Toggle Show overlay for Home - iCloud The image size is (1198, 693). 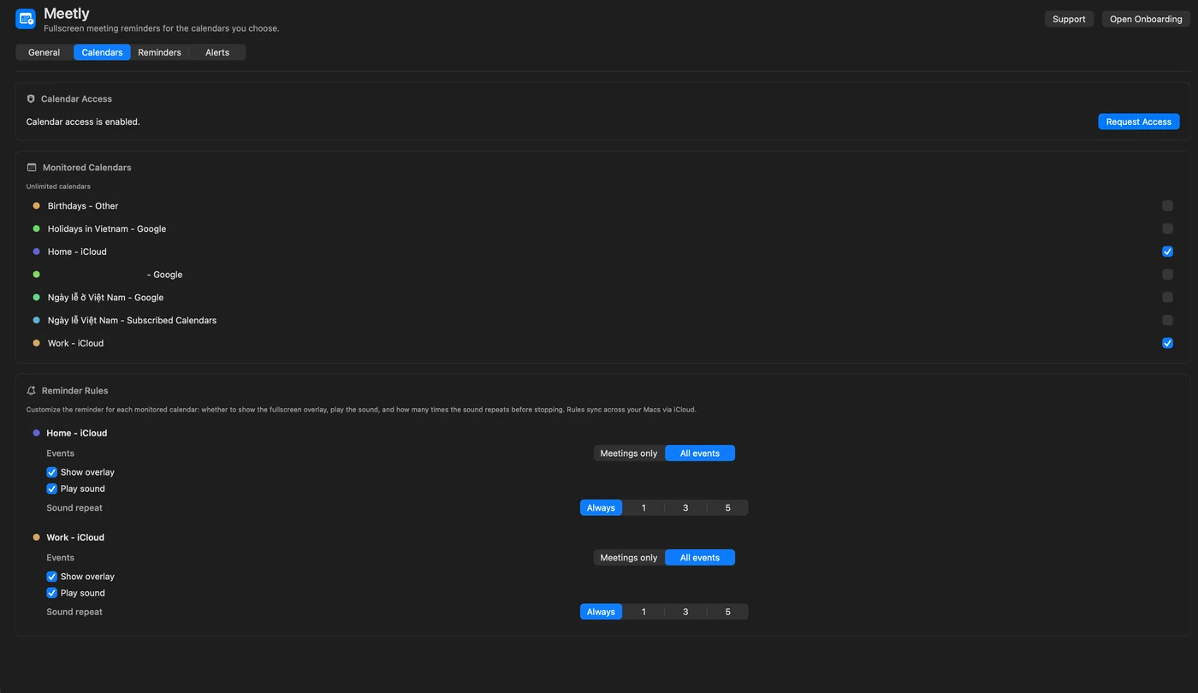(x=52, y=472)
